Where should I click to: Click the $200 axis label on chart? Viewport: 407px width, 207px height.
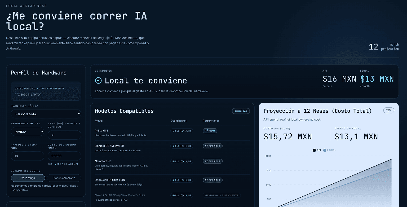[x=268, y=156]
